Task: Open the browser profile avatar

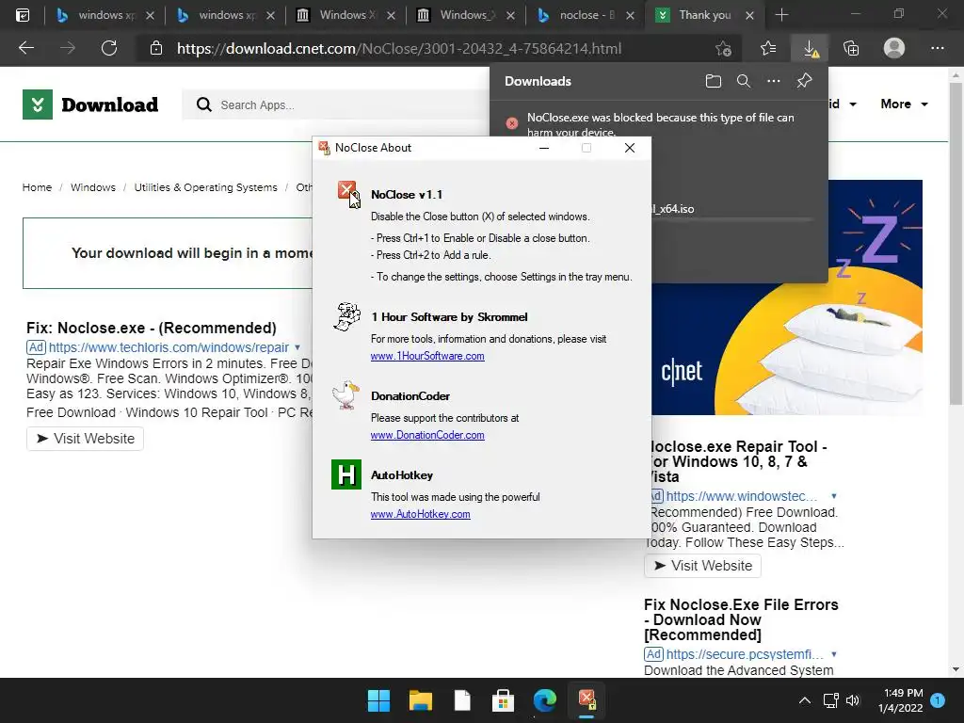Action: point(894,48)
